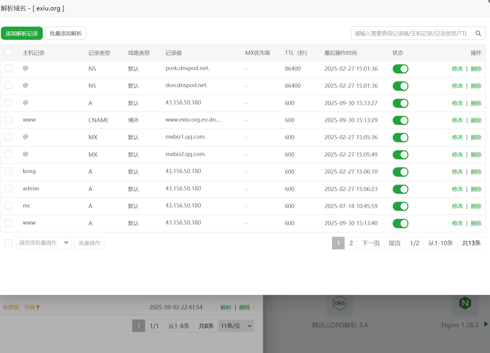Click the search magnifier icon
The image size is (490, 353).
478,33
